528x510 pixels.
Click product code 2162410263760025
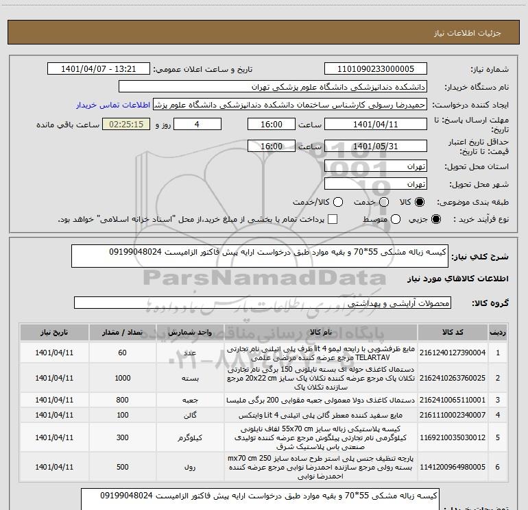[453, 378]
